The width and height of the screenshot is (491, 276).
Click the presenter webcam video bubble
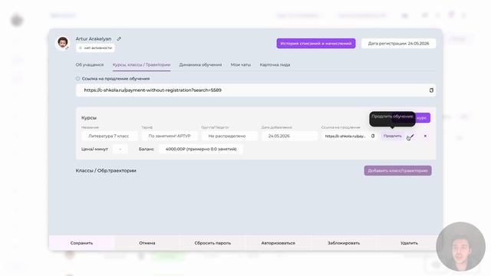pyautogui.click(x=460, y=247)
